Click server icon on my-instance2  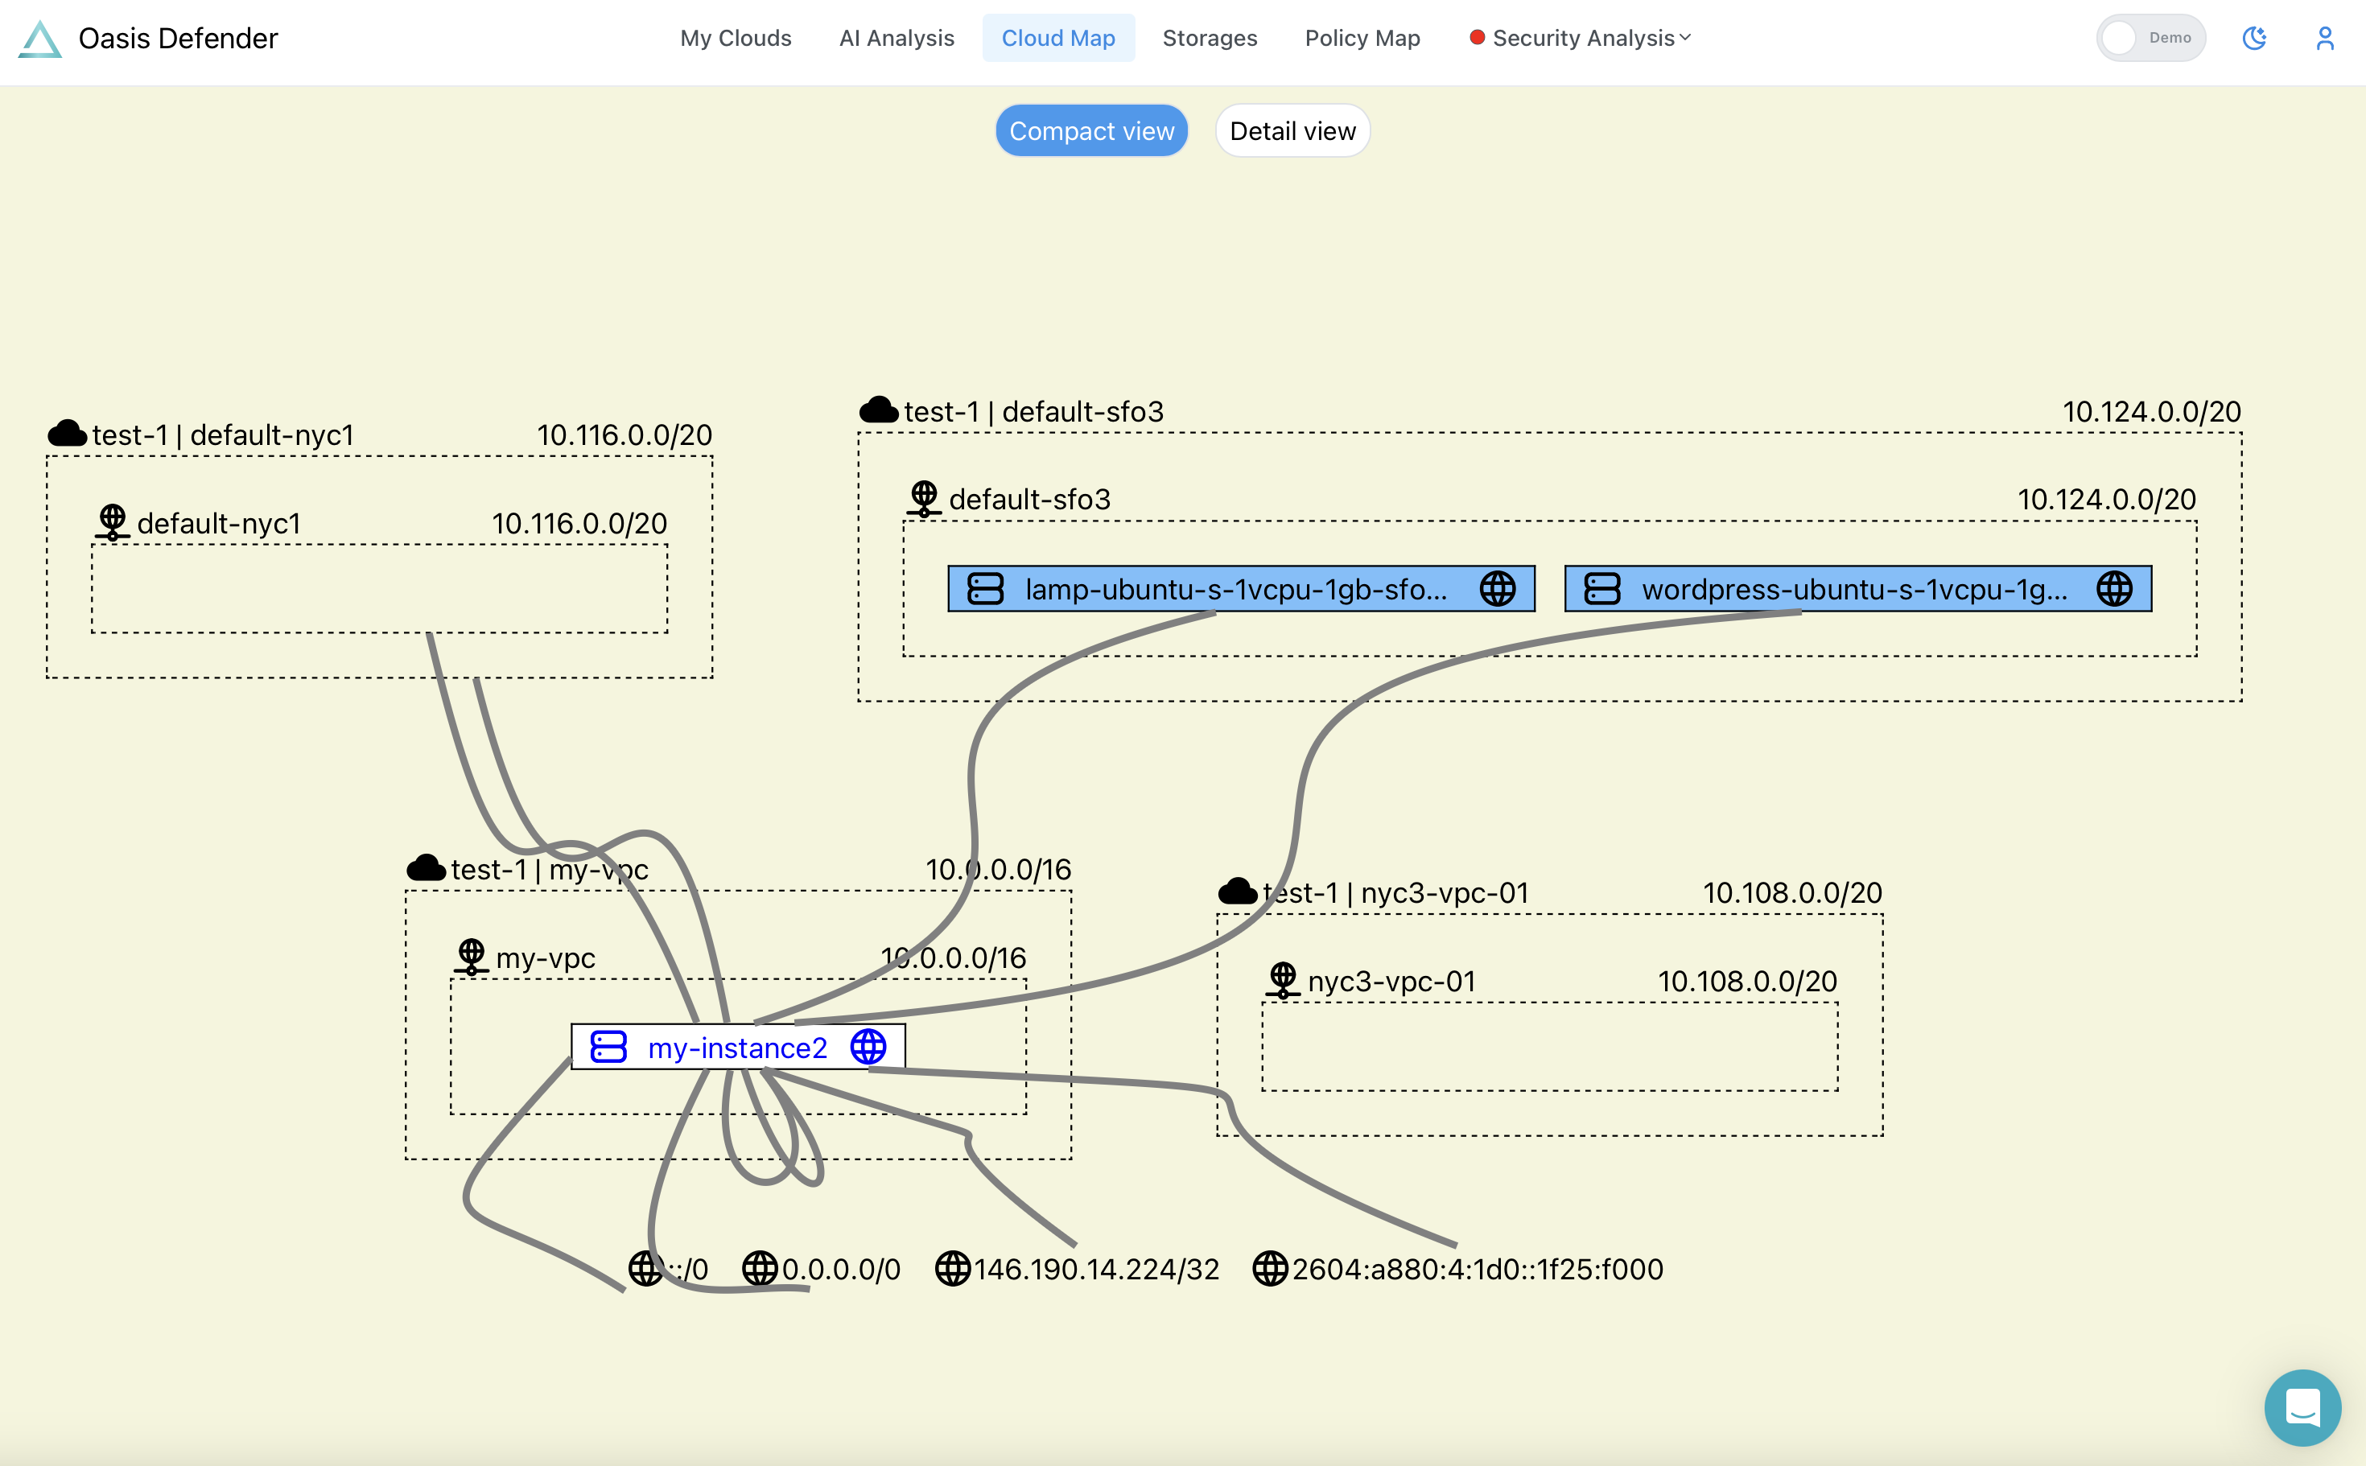point(609,1047)
